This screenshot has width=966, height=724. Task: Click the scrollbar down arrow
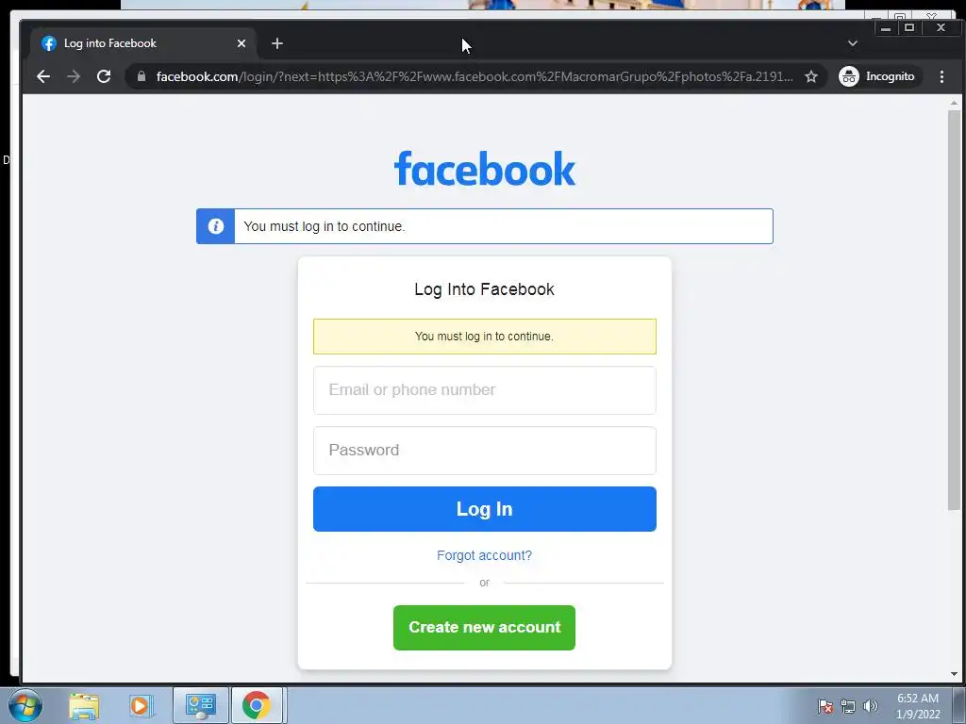click(954, 674)
